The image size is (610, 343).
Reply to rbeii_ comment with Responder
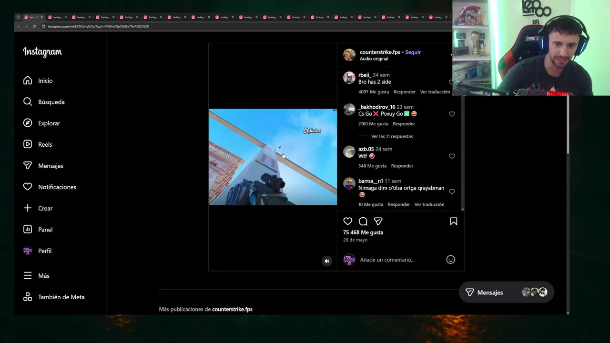pyautogui.click(x=405, y=92)
